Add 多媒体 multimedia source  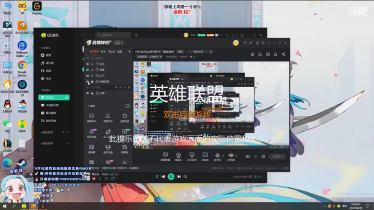(x=205, y=157)
